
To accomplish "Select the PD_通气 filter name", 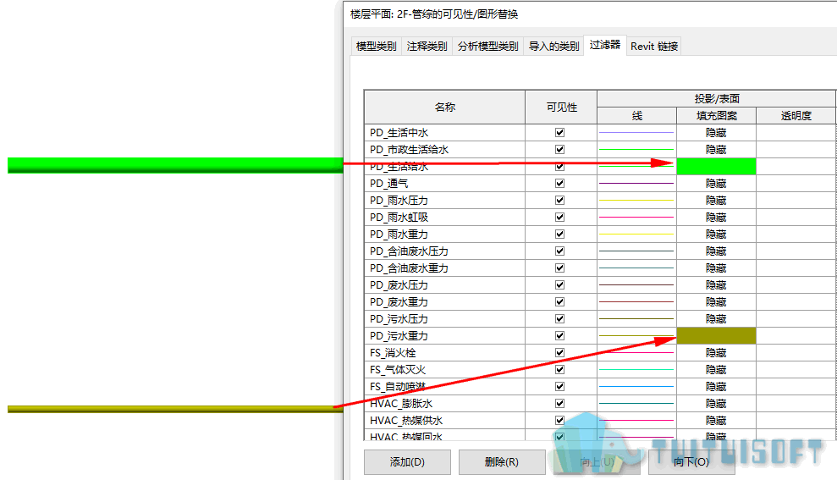I will click(388, 183).
